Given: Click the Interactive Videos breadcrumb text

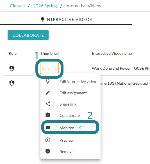Looking at the screenshot, I should (83, 6).
